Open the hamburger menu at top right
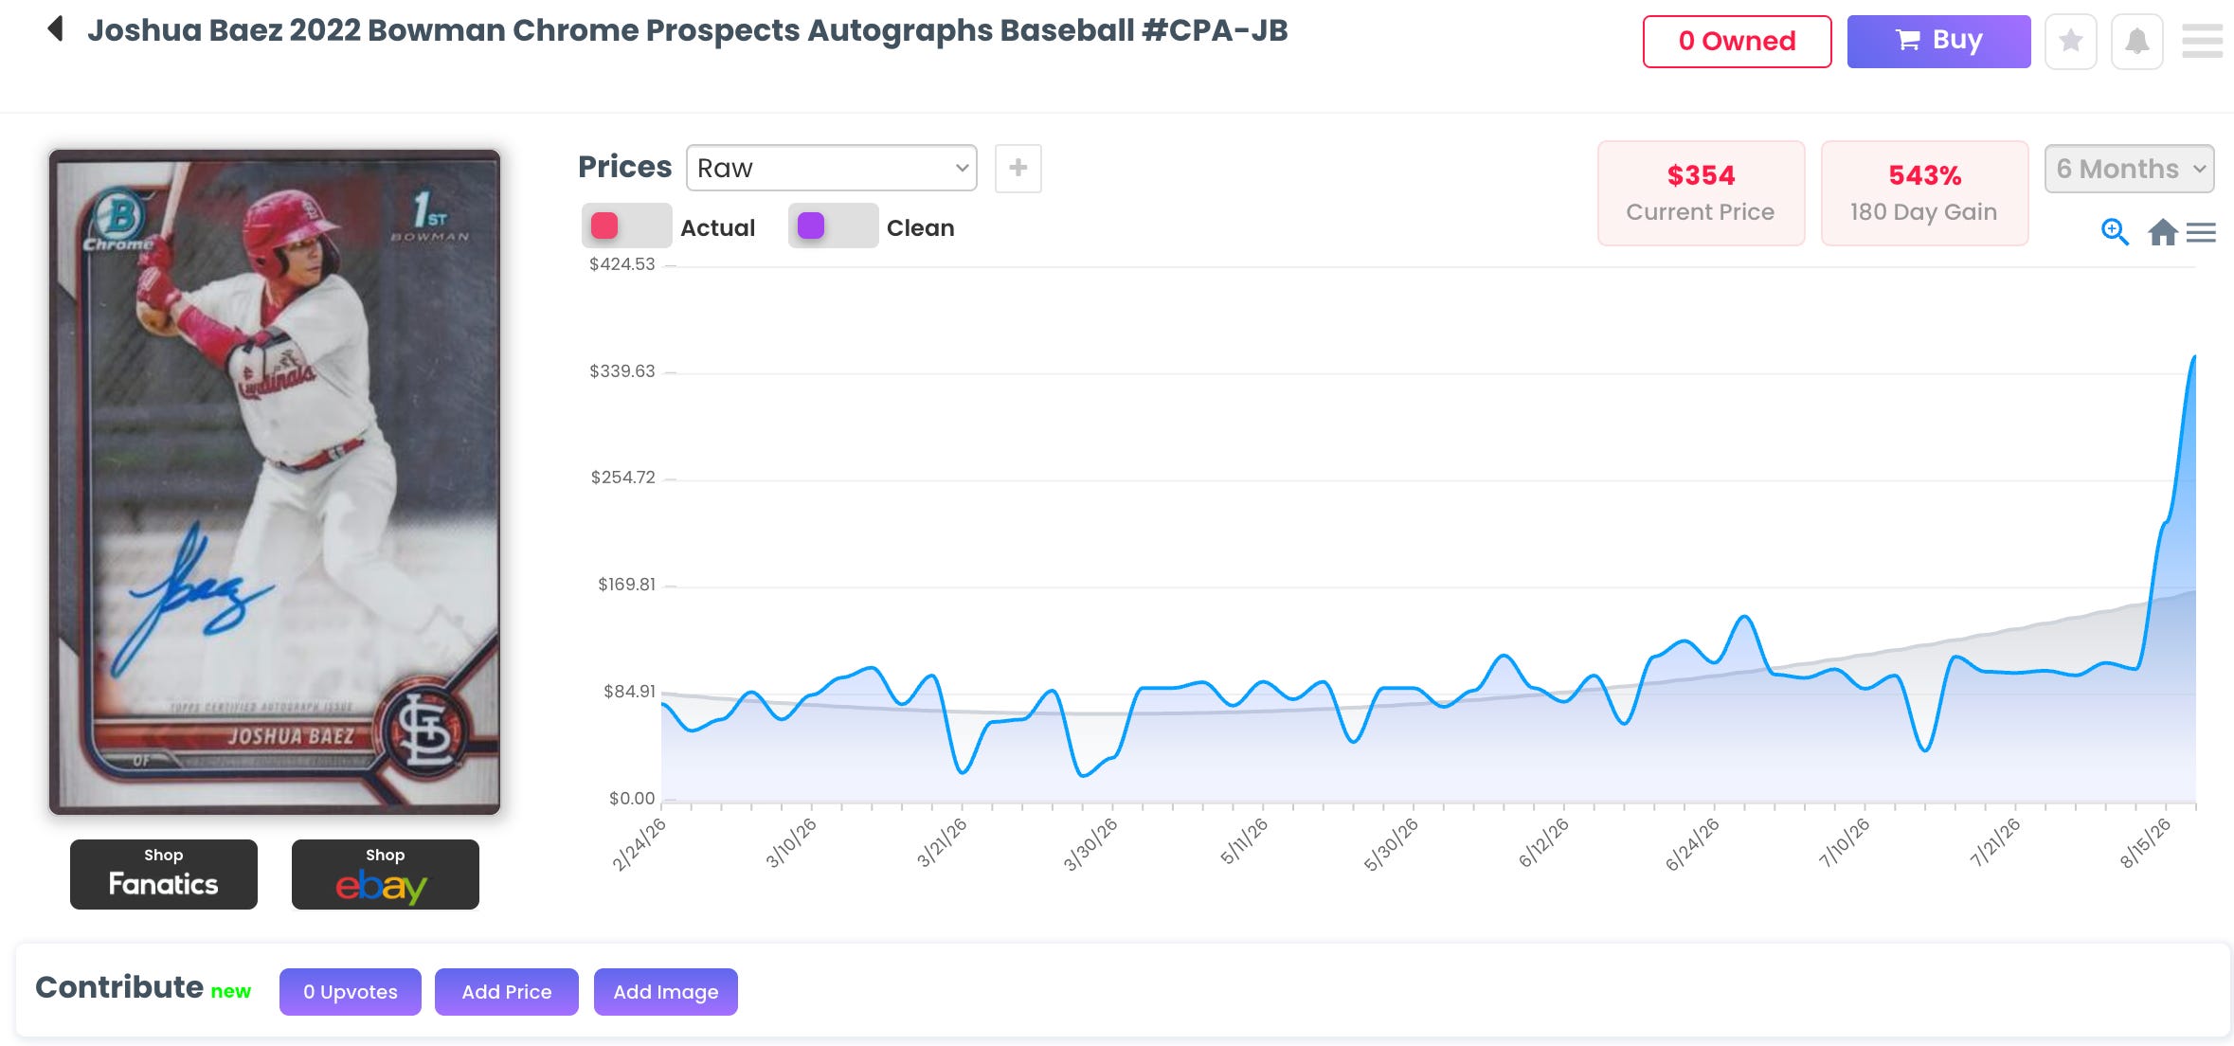Image resolution: width=2234 pixels, height=1046 pixels. pos(2202,41)
